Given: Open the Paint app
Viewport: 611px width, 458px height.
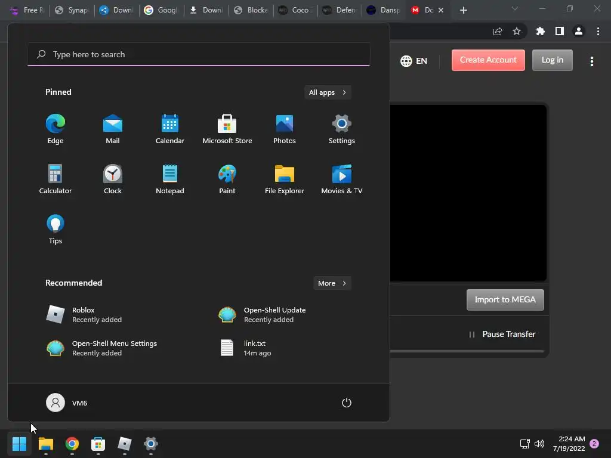Looking at the screenshot, I should 227,179.
